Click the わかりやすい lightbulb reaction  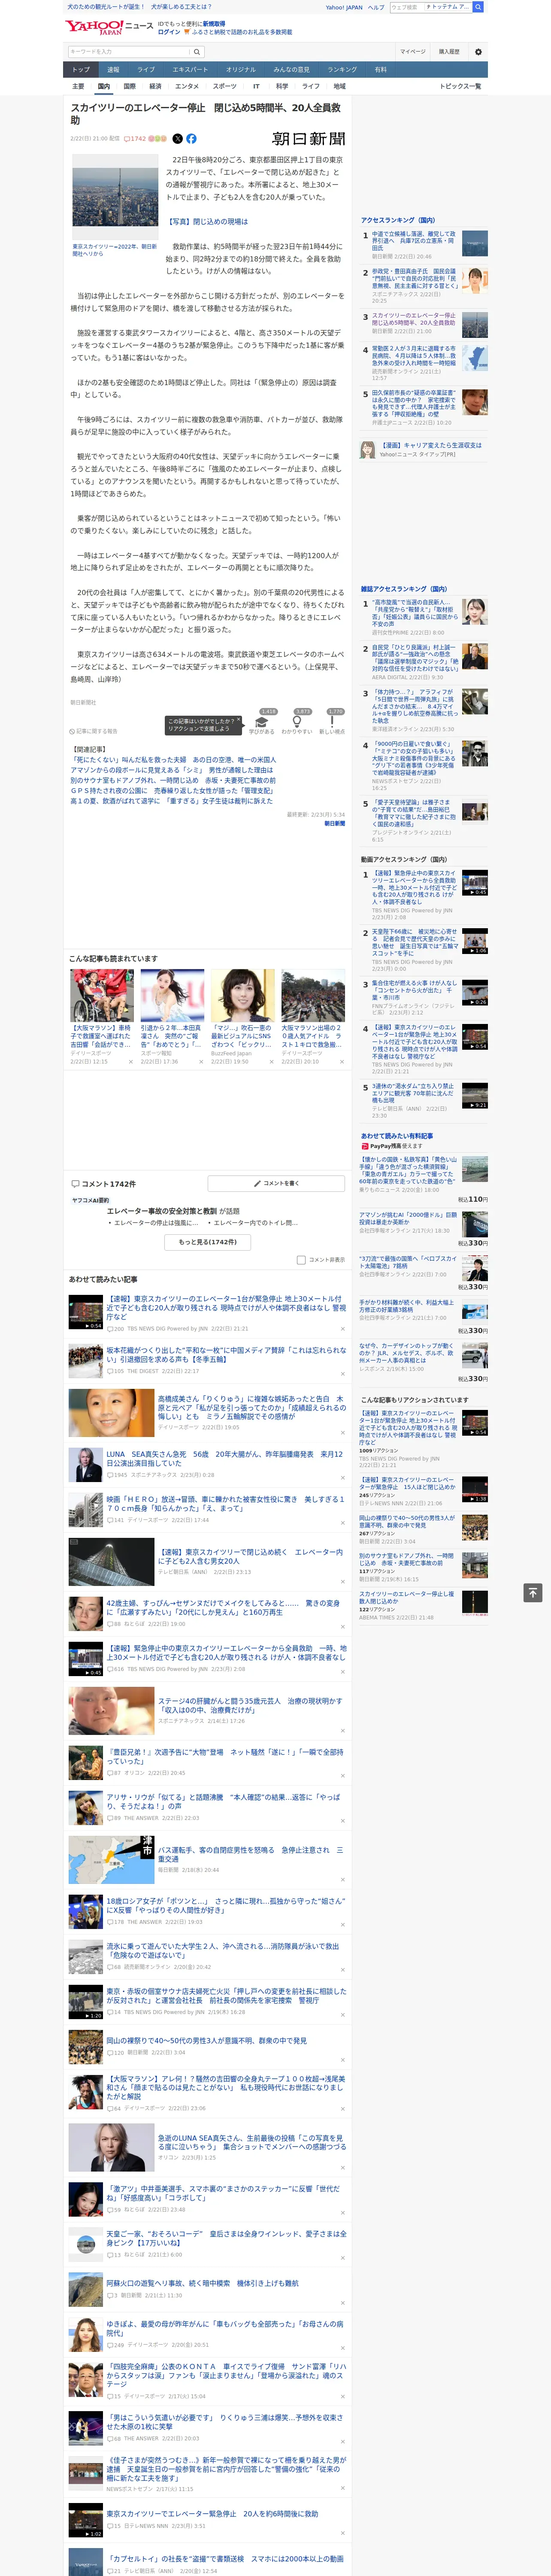[297, 722]
